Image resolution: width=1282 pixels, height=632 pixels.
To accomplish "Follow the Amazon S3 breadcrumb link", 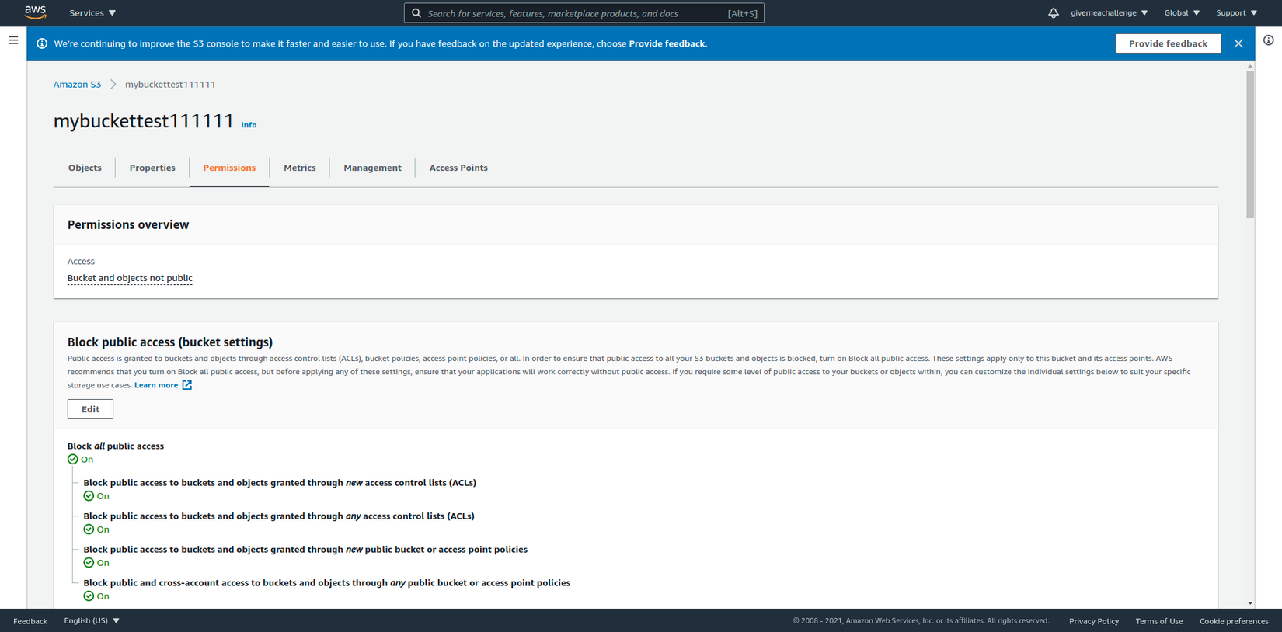I will click(77, 85).
